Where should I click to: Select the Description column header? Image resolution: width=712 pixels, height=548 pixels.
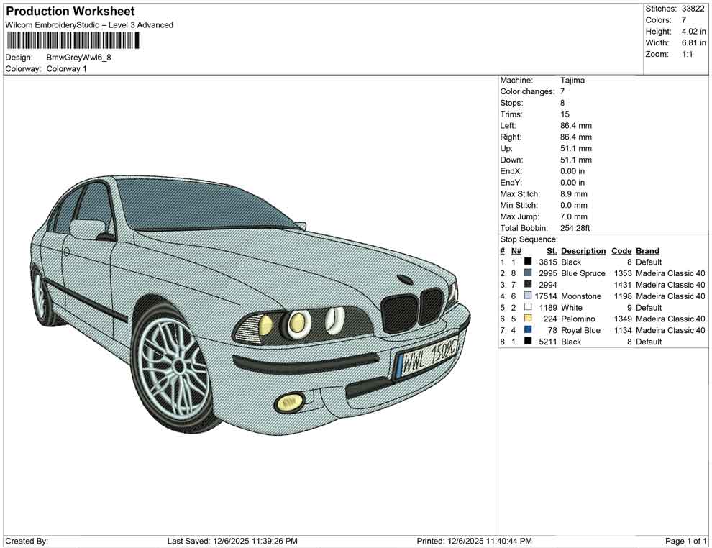pyautogui.click(x=583, y=250)
